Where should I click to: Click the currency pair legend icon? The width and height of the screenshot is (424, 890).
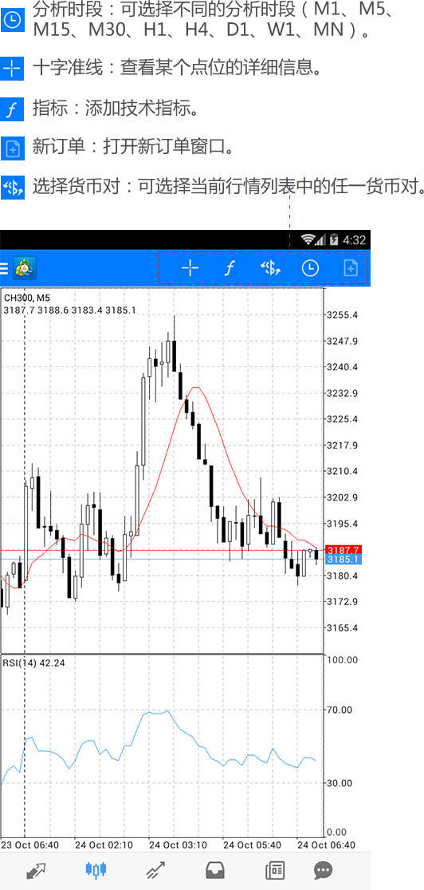coord(12,187)
